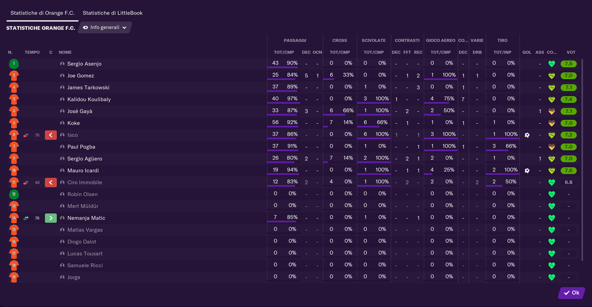Viewport: 592px width, 307px height.
Task: Open Kalidou Koulibaly's player profile link
Action: [89, 99]
